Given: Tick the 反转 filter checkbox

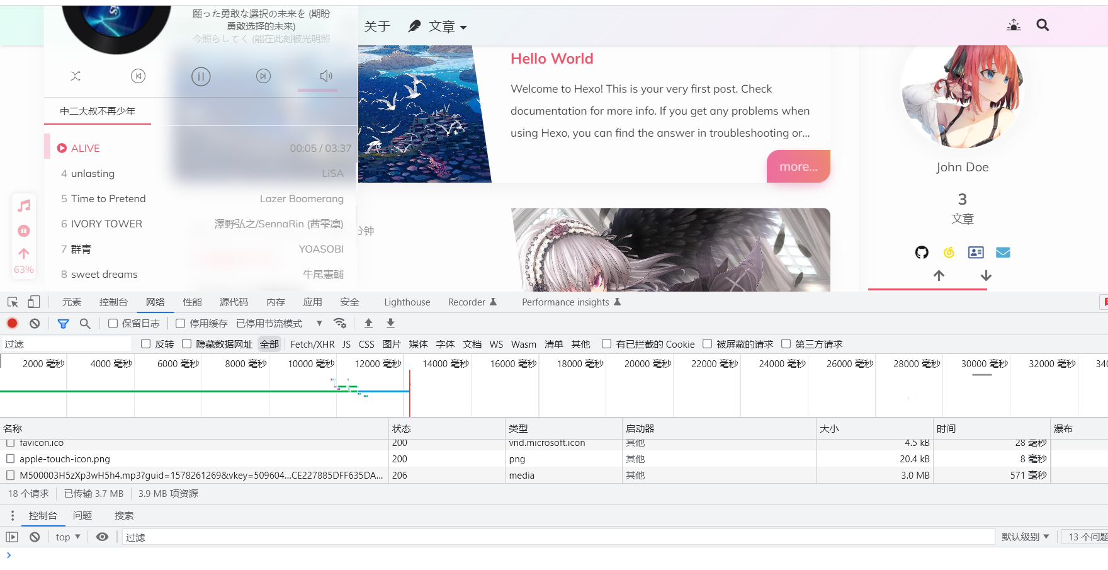Looking at the screenshot, I should (146, 344).
